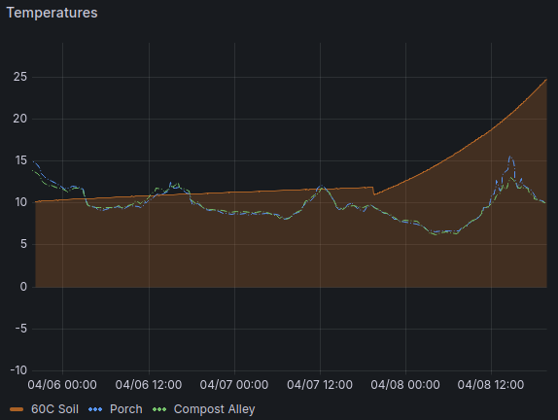Click the sharp drop in 60C Soil line
Image resolution: width=558 pixels, height=420 pixels.
click(x=373, y=191)
